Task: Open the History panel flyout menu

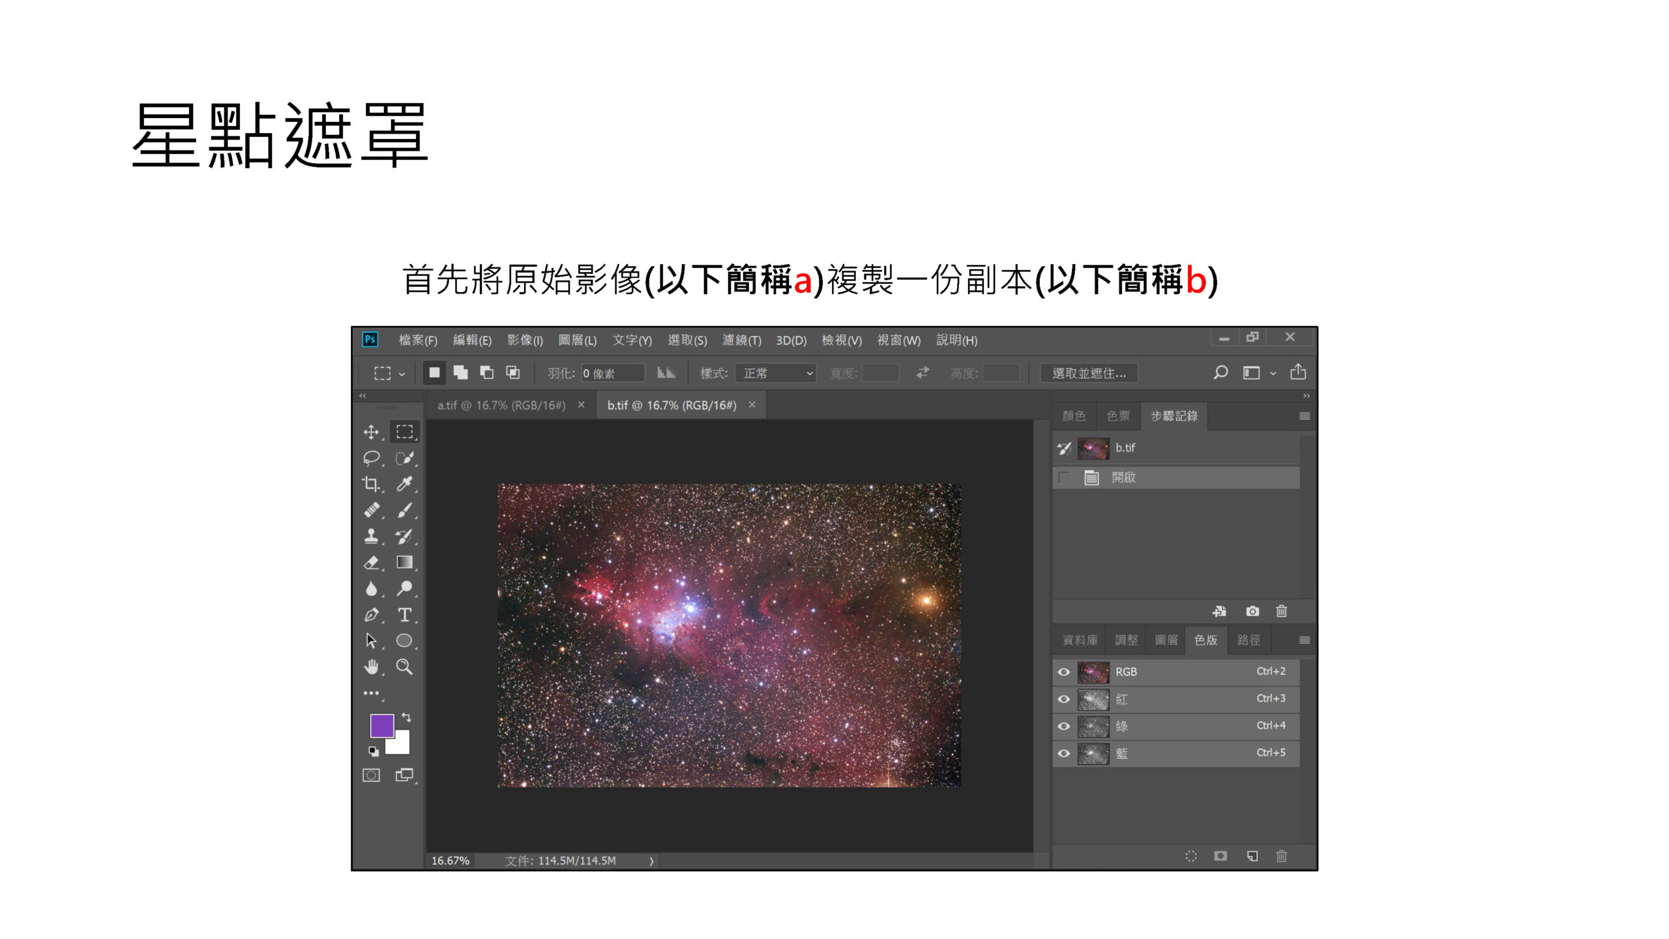Action: tap(1305, 416)
